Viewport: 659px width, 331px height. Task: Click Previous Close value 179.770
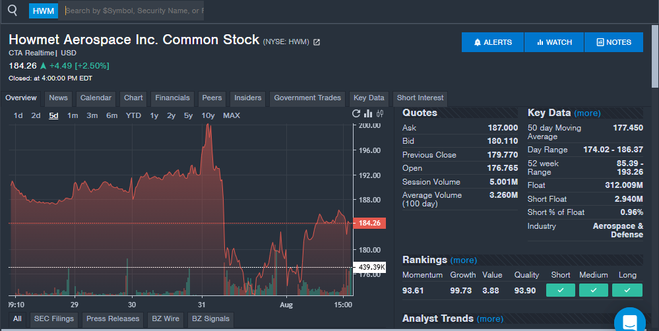(503, 155)
